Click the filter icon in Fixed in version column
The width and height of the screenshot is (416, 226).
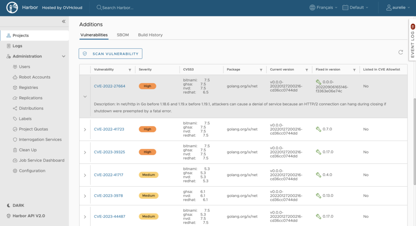pos(355,70)
